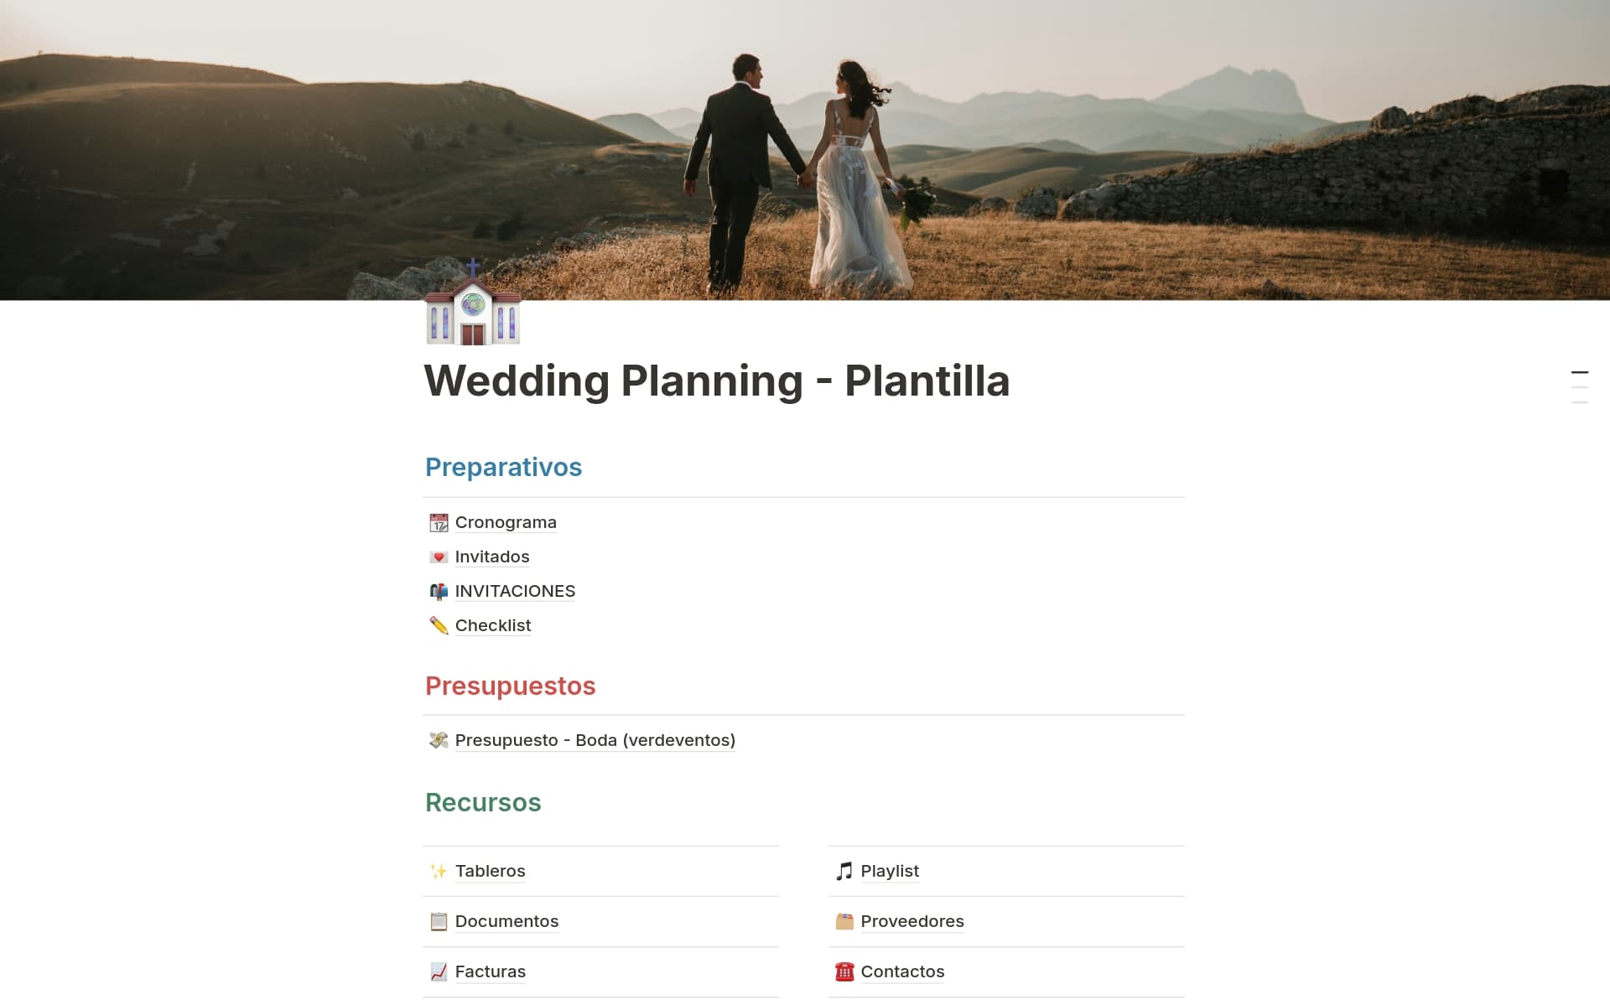Go to the INVITACIONES page
Viewport: 1610px width, 1005px height.
point(515,592)
